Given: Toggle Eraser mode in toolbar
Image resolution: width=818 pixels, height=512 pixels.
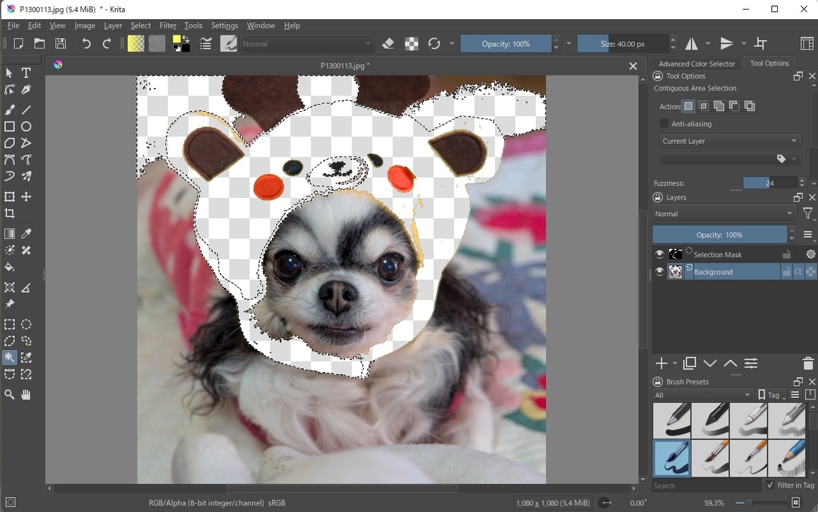Looking at the screenshot, I should pyautogui.click(x=388, y=44).
